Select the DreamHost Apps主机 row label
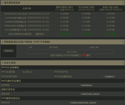This screenshot has height=105, width=125. click(x=27, y=14)
